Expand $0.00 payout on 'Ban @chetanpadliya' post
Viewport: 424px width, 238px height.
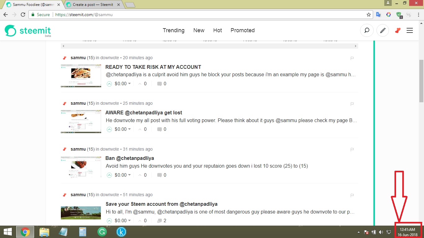click(123, 175)
